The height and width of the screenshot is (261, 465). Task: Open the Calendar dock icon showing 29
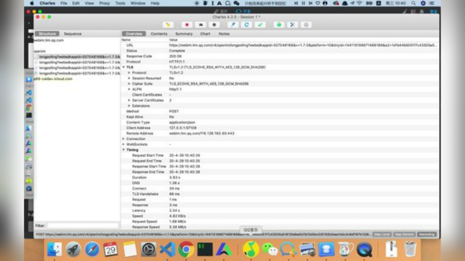[x=110, y=249]
